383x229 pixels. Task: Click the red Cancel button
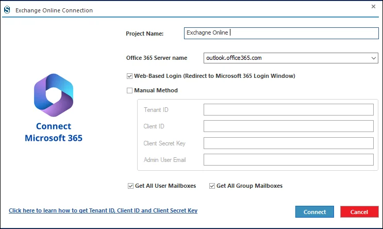pos(359,211)
